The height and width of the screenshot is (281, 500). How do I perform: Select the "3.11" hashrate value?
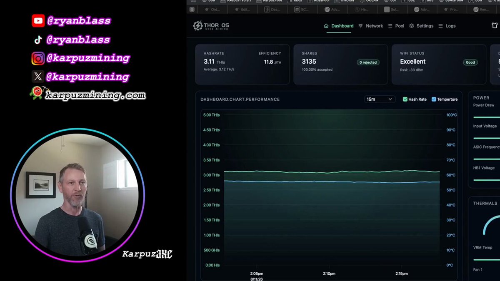[209, 61]
